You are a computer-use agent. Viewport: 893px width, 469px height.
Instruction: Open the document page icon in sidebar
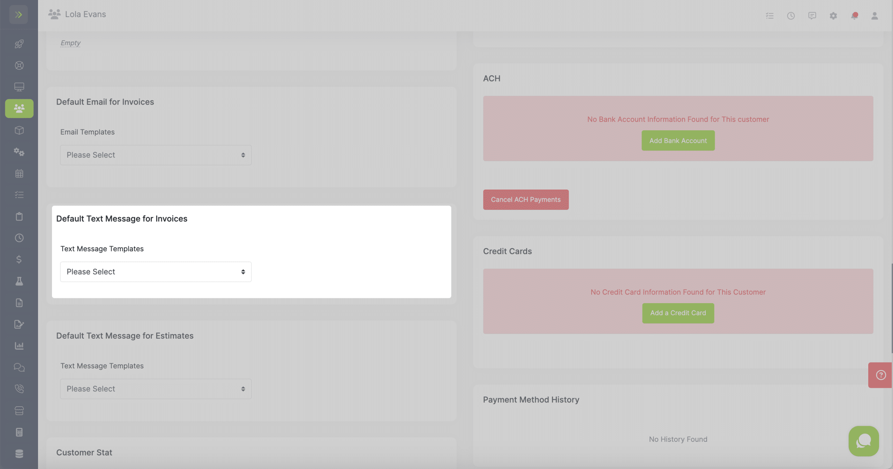coord(19,303)
